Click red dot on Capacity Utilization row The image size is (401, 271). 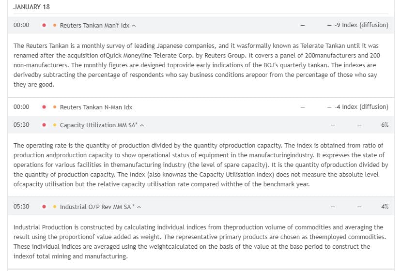[44, 125]
